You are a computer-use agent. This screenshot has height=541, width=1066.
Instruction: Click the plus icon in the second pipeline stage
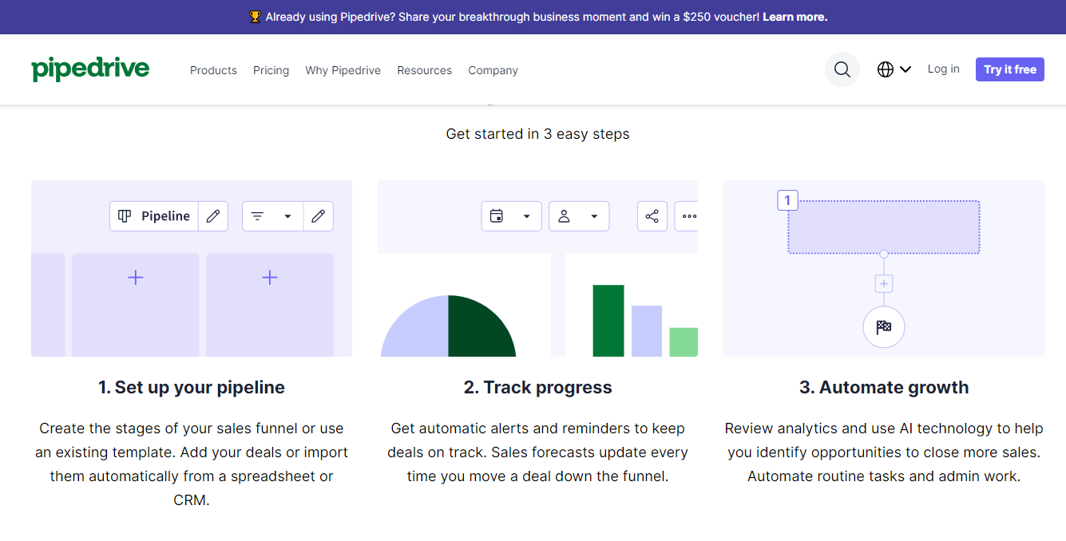pos(270,278)
